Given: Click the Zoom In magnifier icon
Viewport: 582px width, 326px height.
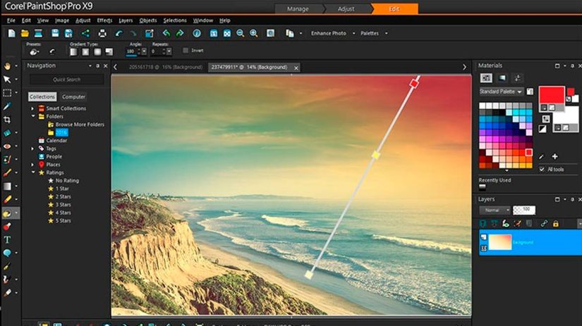Looking at the screenshot, I should 253,33.
